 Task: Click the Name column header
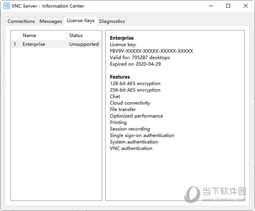click(x=43, y=35)
